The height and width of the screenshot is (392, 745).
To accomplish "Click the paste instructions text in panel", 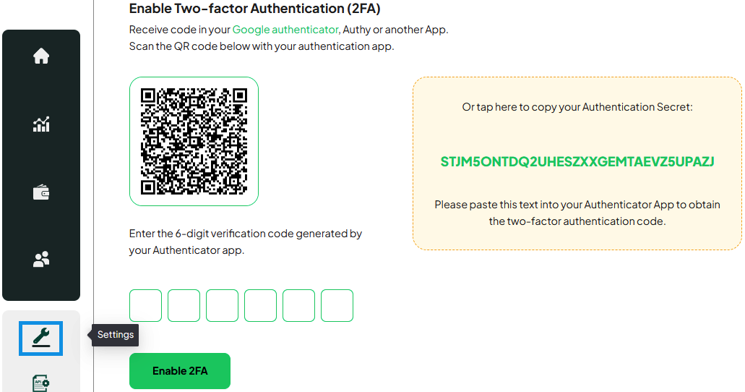I will click(x=577, y=213).
